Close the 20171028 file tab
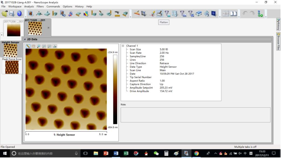282x158 pixels. [48, 28]
